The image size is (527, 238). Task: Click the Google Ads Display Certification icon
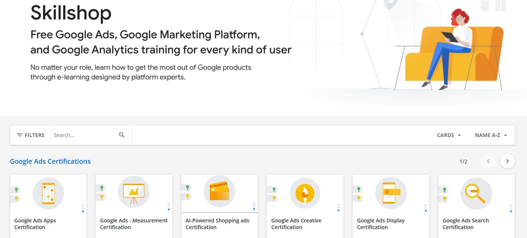click(391, 193)
